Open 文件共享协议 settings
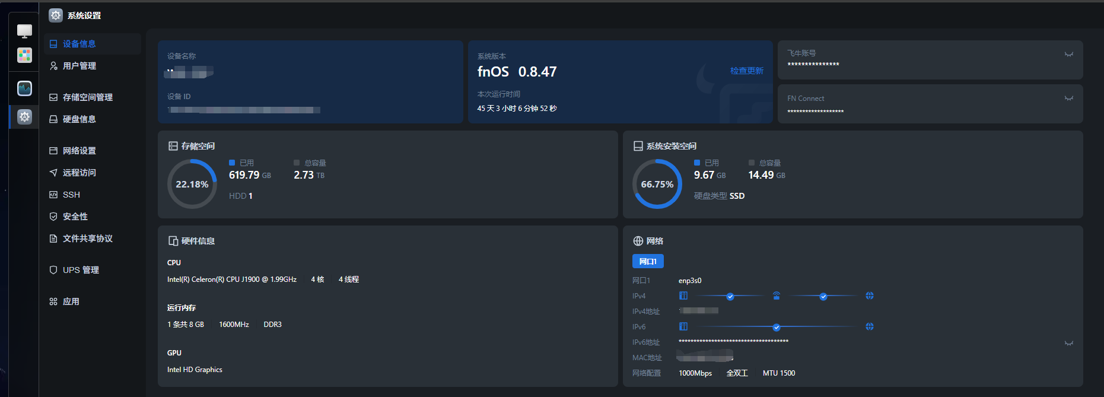The width and height of the screenshot is (1104, 397). click(x=92, y=239)
